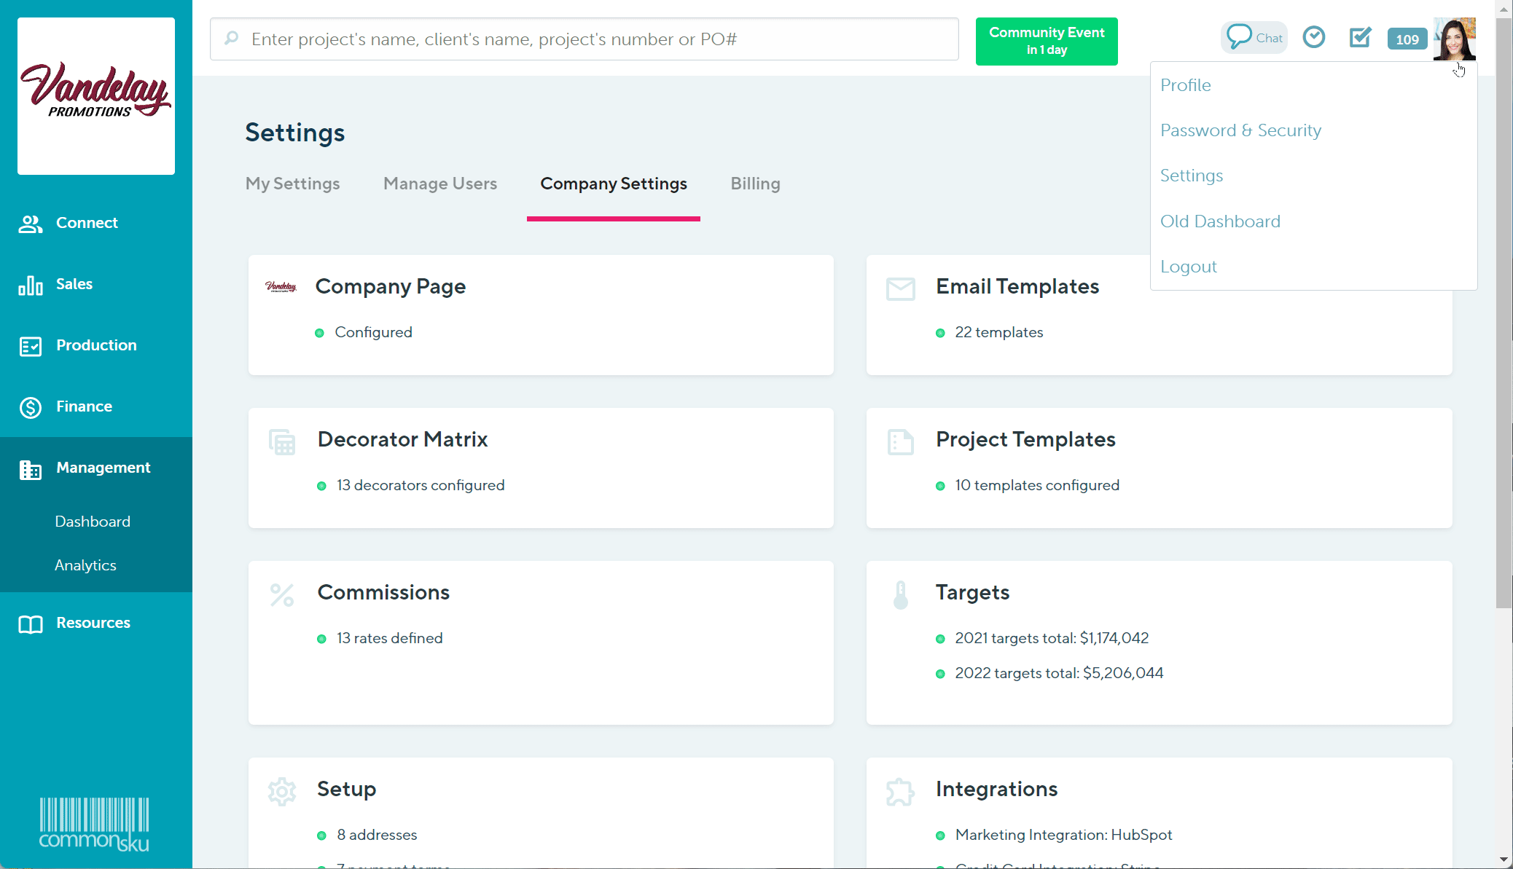Click the clock activity icon in top bar

pos(1314,37)
